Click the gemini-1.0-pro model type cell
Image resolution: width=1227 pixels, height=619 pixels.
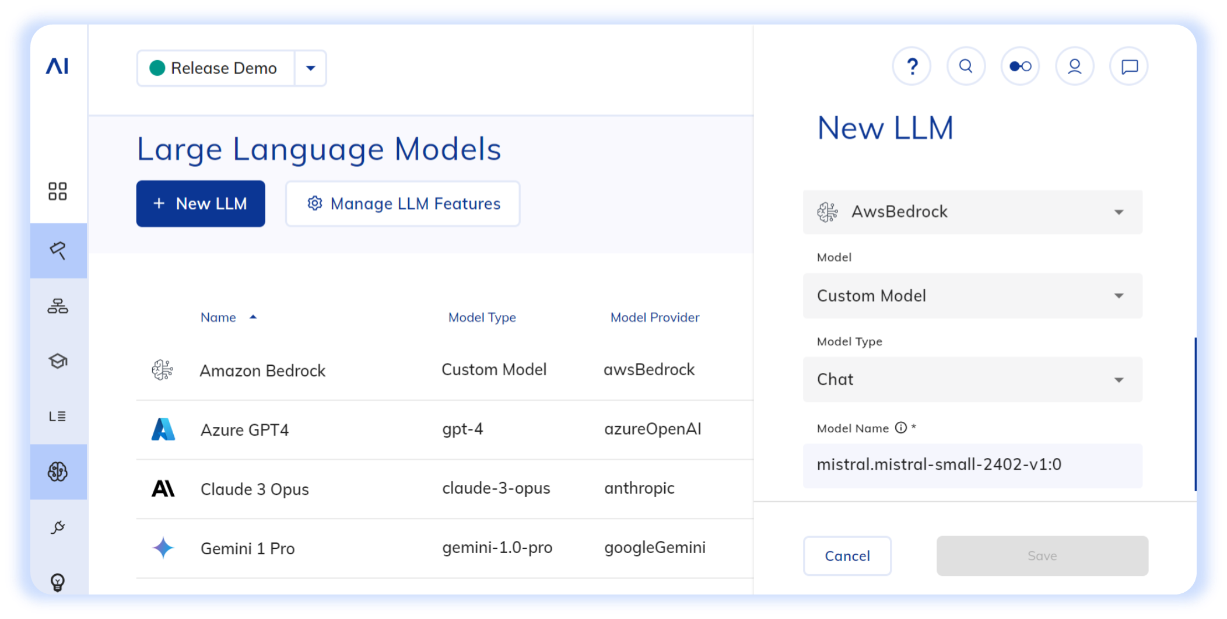pos(497,548)
